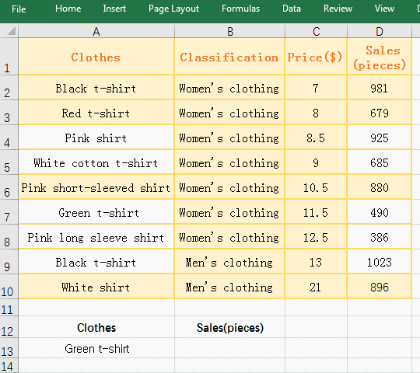The height and width of the screenshot is (373, 420).
Task: Select the sales cell showing 490
Action: pyautogui.click(x=380, y=212)
